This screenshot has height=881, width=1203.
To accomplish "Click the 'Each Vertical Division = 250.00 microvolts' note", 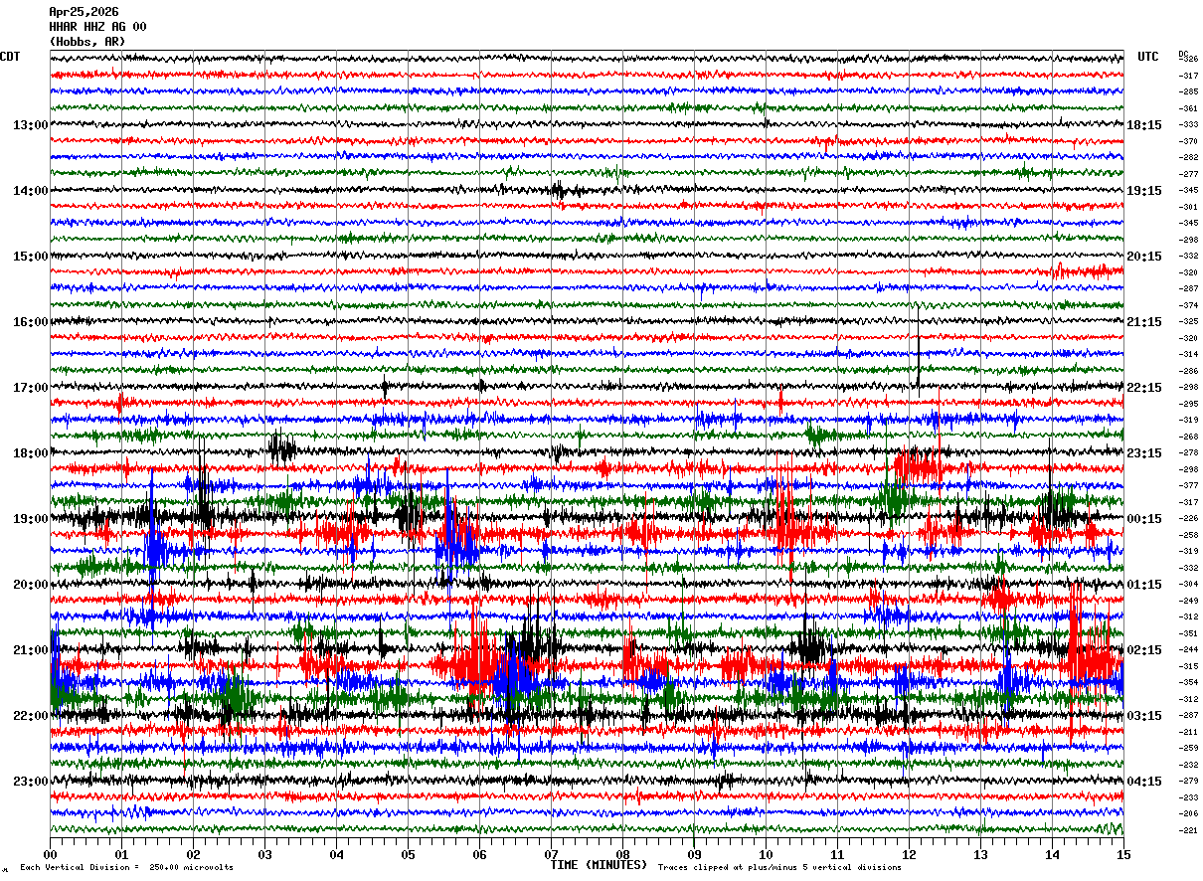I will coord(126,868).
